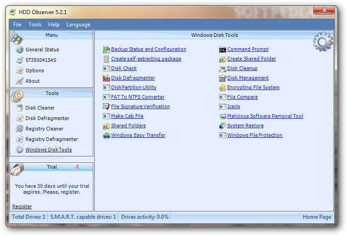Open FAT To NTFS Converter link
This screenshot has width=347, height=236.
[x=138, y=97]
